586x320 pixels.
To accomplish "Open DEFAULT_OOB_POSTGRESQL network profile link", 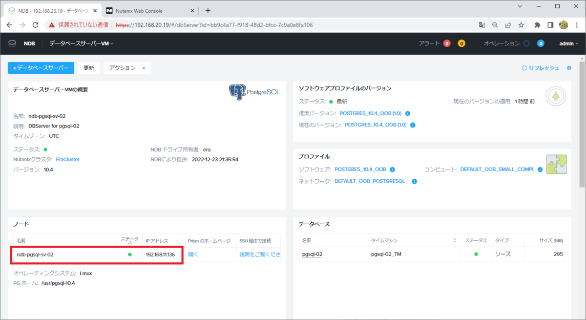I will (371, 181).
